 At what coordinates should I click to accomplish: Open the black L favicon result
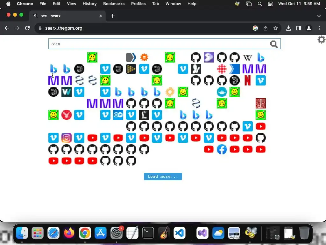pos(144,115)
